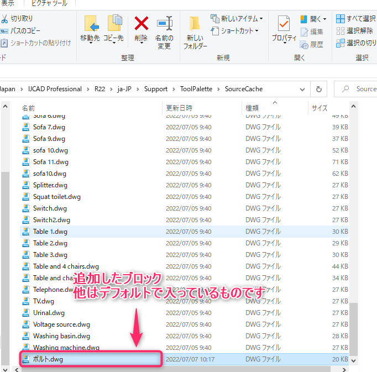This screenshot has width=377, height=372.
Task: Click Edit (編集) in the ribbon
Action: tap(312, 32)
